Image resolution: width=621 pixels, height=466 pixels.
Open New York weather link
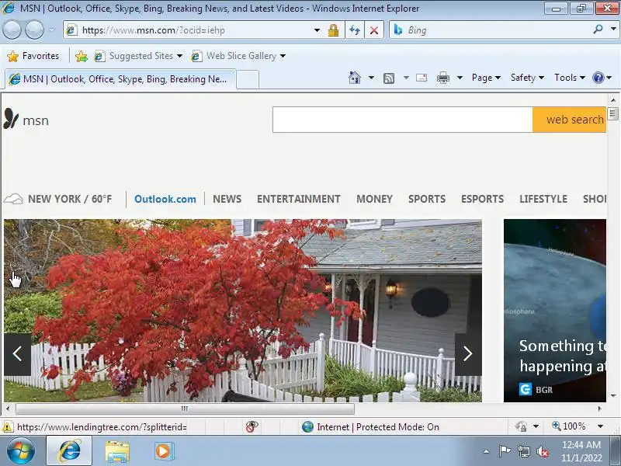pos(57,199)
